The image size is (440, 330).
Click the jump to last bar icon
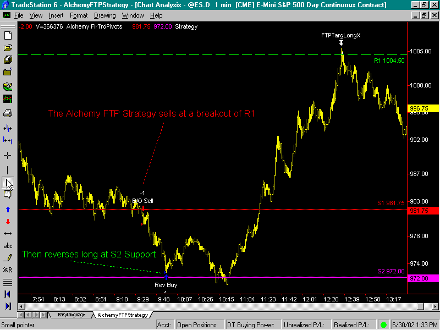tap(8, 306)
